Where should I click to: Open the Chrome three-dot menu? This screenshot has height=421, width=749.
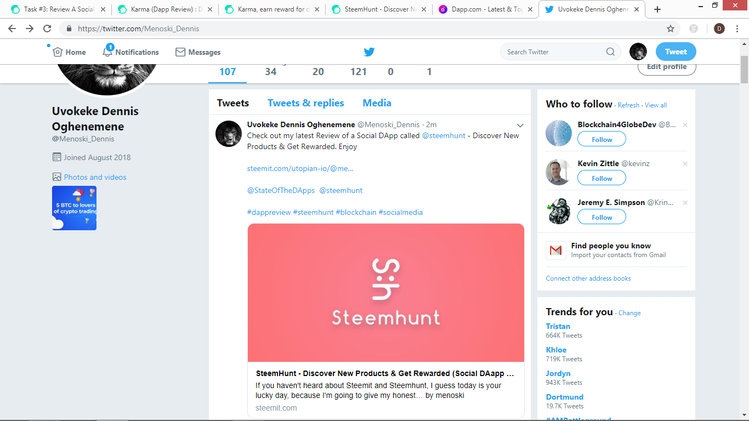pos(737,29)
